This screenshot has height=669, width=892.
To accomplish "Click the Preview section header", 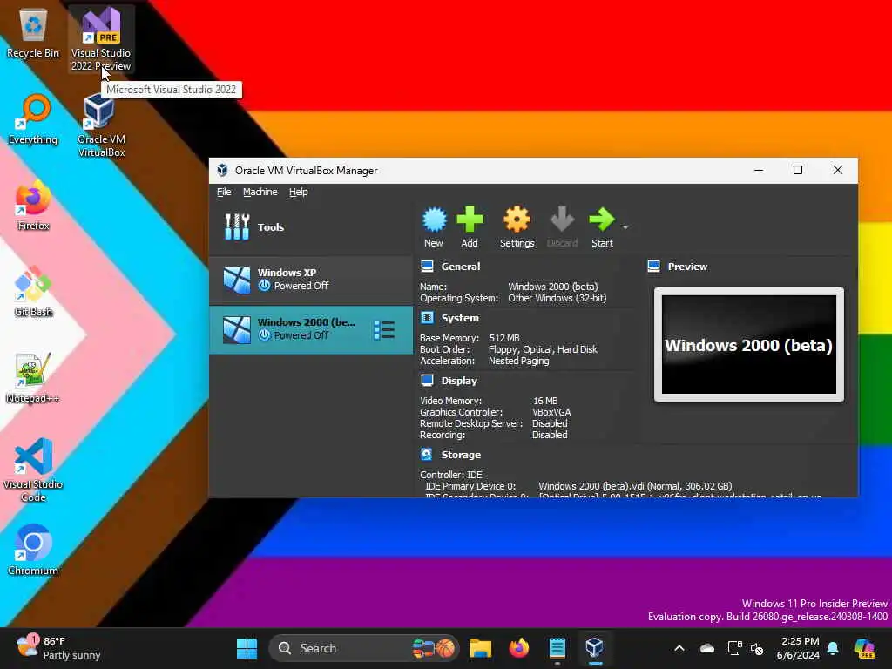I will pos(687,267).
